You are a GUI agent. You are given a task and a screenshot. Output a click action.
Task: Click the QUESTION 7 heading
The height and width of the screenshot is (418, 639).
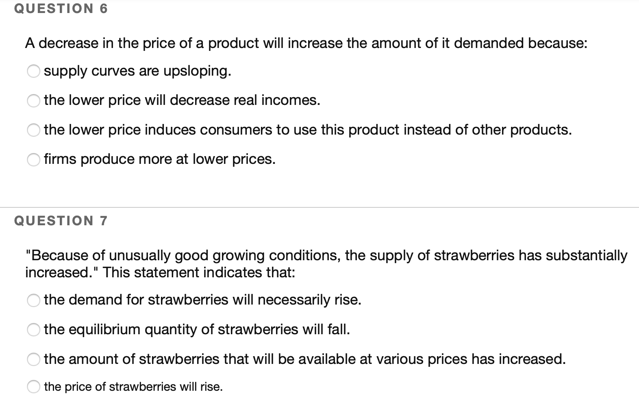pyautogui.click(x=60, y=221)
